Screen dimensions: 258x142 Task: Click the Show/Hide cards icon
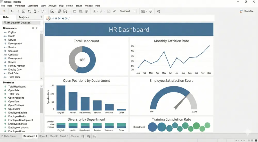143,11
